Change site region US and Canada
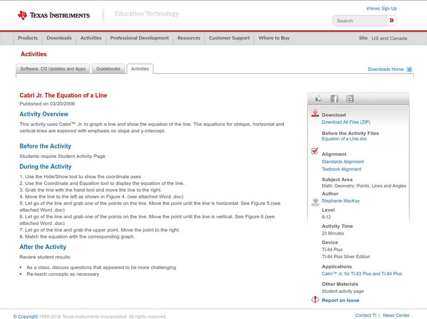The image size is (427, 319). coord(390,38)
